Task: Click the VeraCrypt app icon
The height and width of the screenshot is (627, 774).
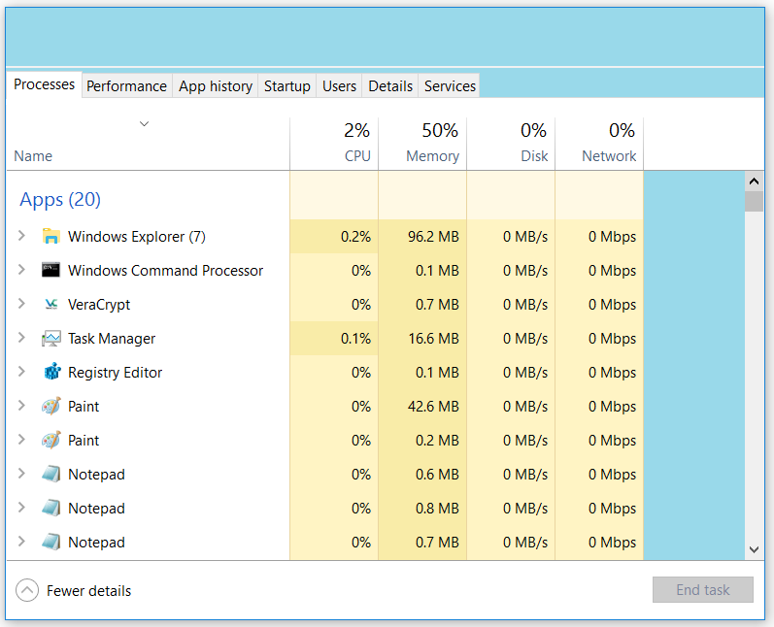Action: click(50, 305)
